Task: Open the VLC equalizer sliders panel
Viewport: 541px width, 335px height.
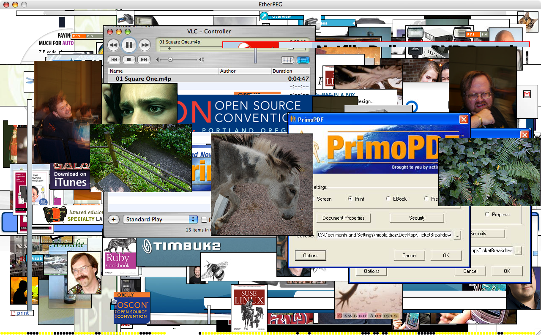Action: tap(287, 60)
